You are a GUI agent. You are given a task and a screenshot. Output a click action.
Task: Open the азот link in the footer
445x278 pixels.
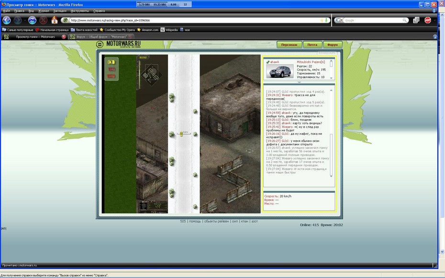(x=255, y=221)
